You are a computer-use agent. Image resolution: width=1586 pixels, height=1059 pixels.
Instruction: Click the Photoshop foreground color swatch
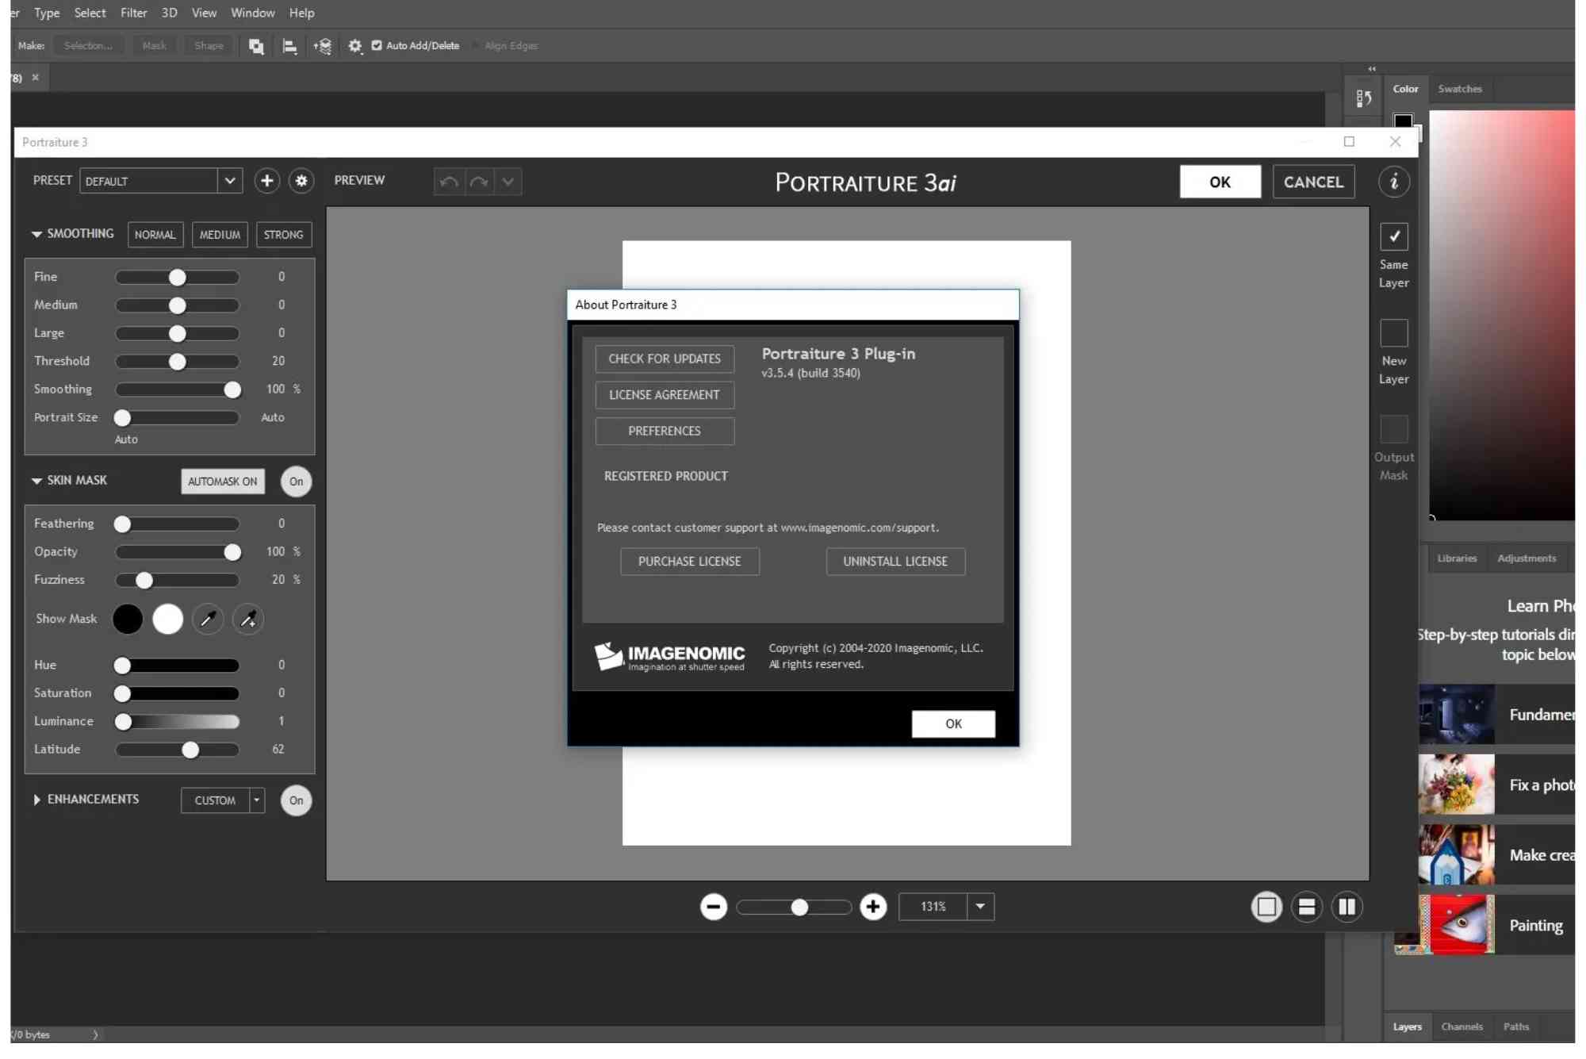(1403, 121)
